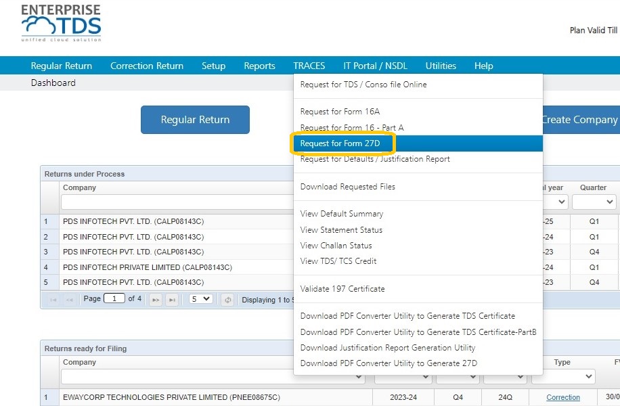Open the Company filter dropdown in Returns ready for Filing
This screenshot has height=406, width=620.
213,376
